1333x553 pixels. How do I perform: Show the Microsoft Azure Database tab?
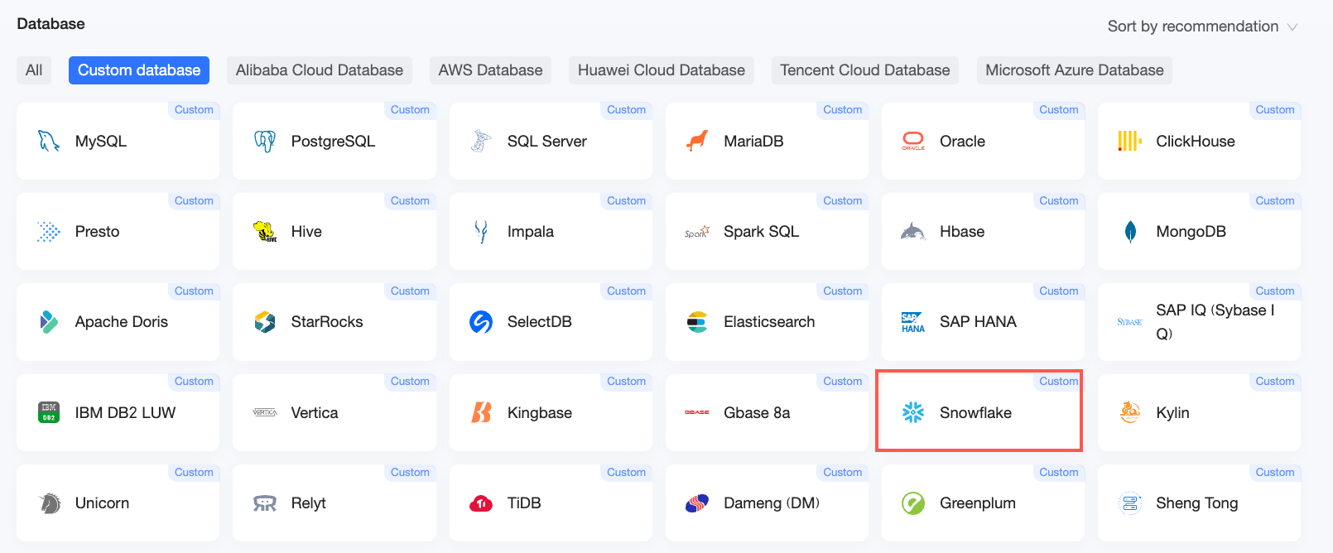pyautogui.click(x=1075, y=70)
